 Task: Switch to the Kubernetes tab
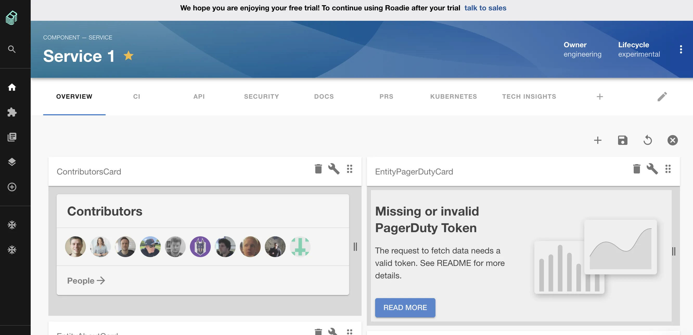[453, 96]
